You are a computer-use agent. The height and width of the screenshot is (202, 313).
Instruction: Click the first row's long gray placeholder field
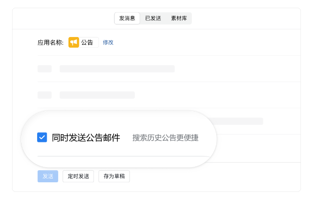point(117,69)
